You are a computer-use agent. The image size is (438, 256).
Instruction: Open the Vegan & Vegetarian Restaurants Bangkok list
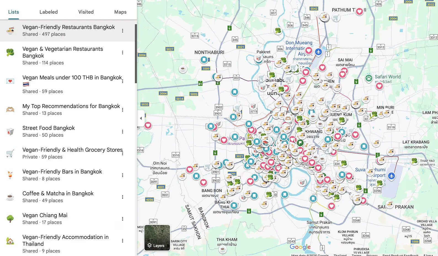[x=67, y=56]
